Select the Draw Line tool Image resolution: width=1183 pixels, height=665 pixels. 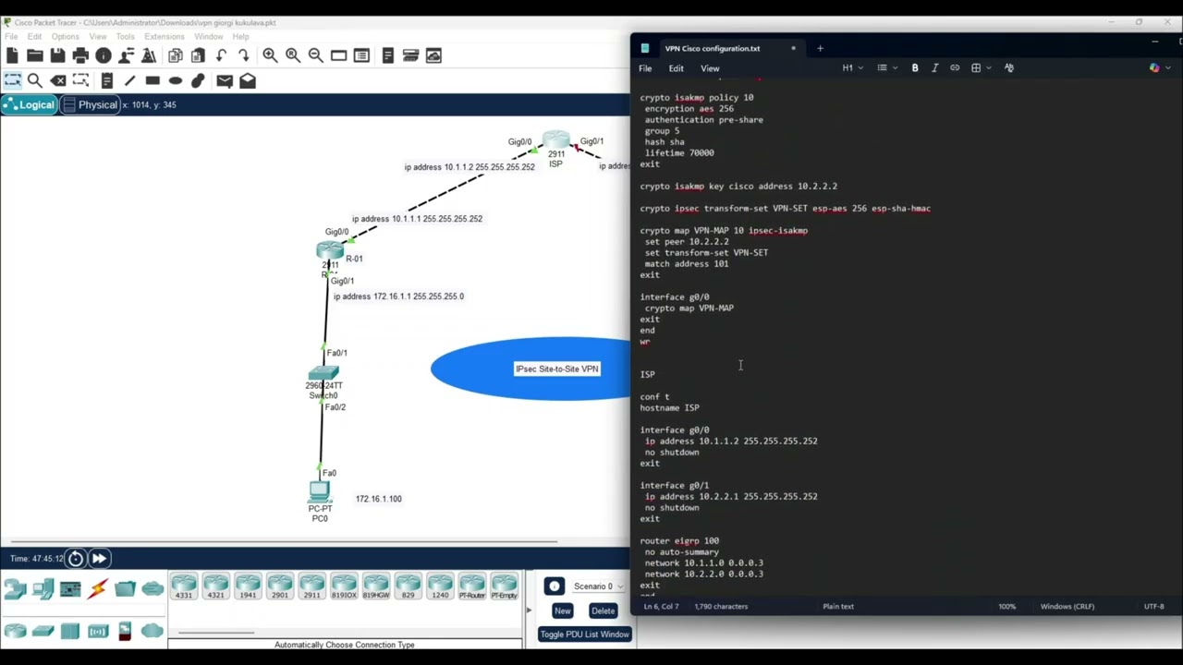pyautogui.click(x=129, y=81)
